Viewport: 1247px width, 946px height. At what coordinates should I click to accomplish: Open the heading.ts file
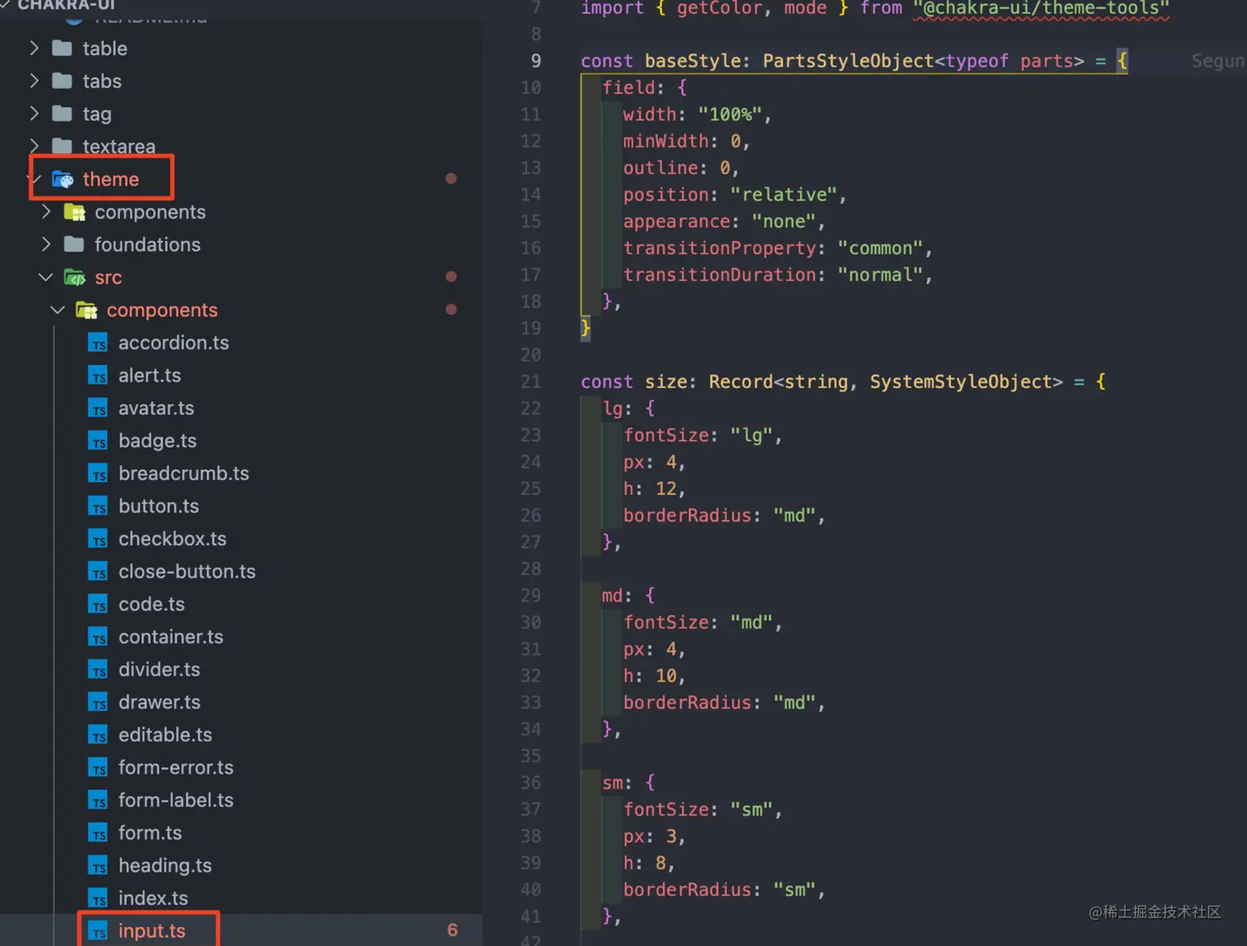click(x=165, y=865)
